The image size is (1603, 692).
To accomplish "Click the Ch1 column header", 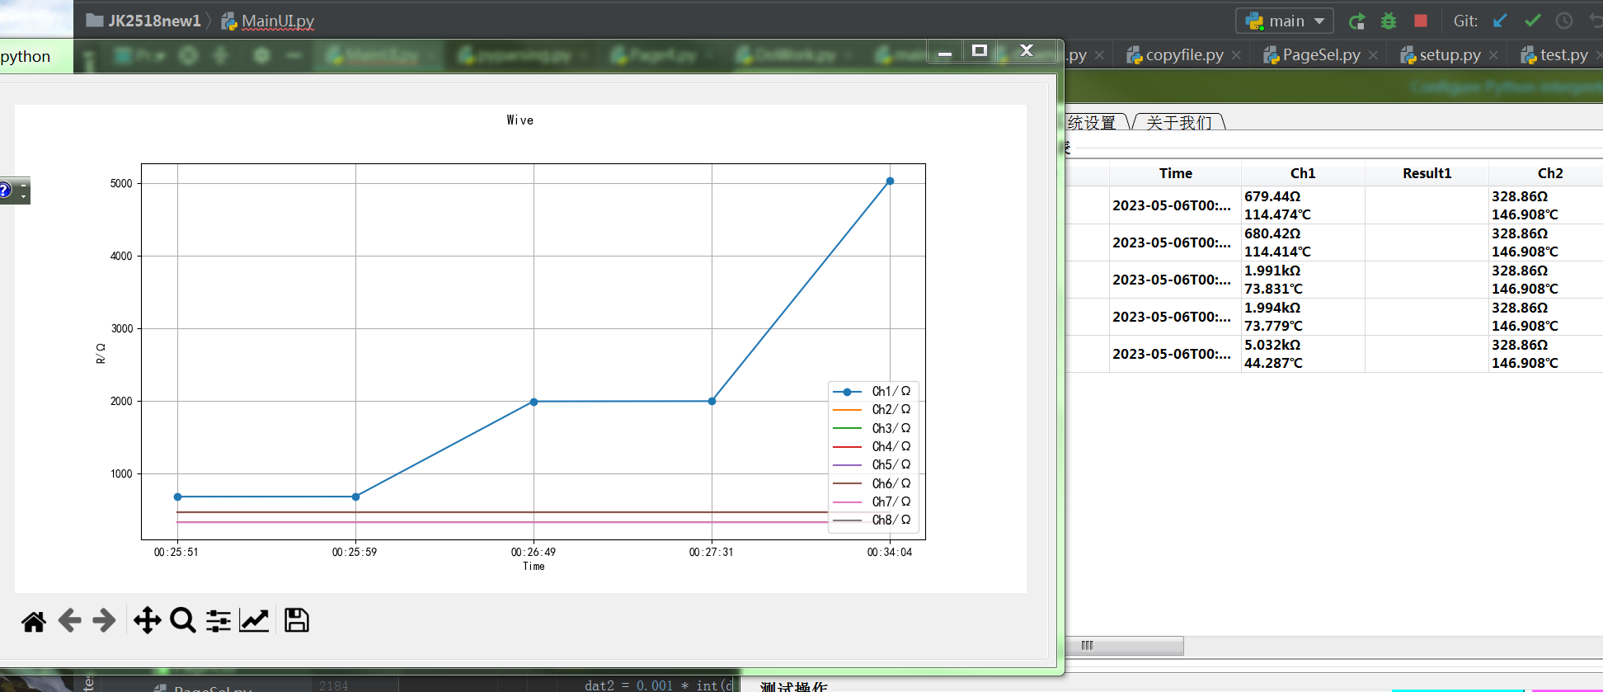I will coord(1302,173).
